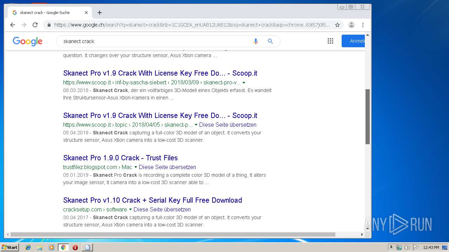
Task: Open the Chrome three-dot menu
Action: tap(363, 25)
